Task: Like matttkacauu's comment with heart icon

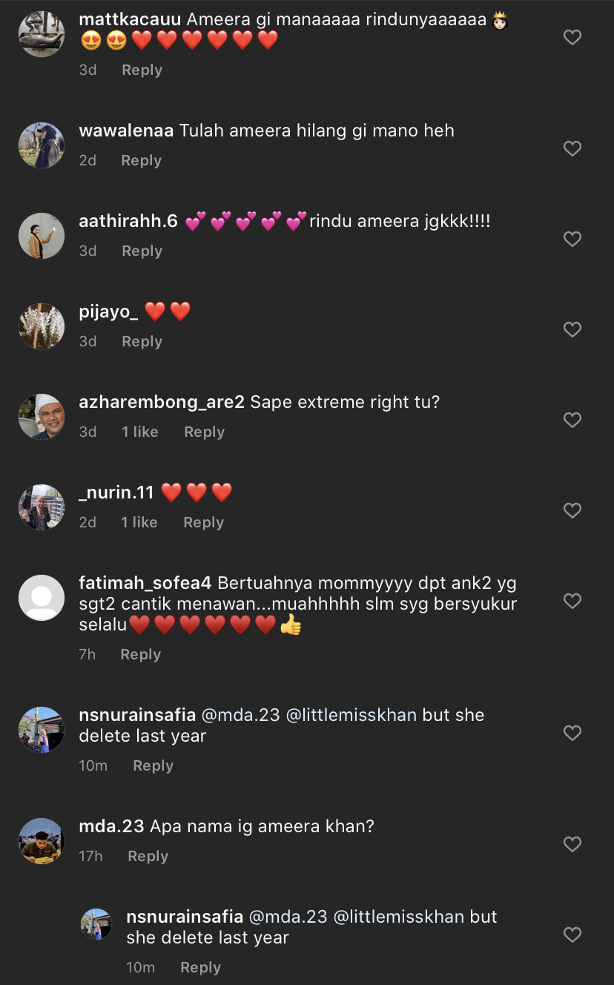Action: coord(572,38)
